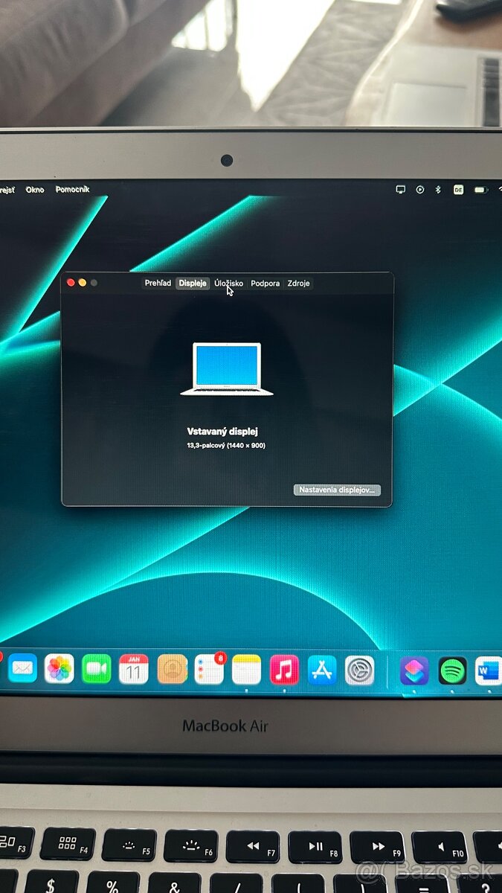Close the About This Mac window

pos(71,283)
